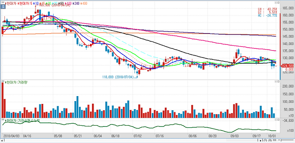Click the 07/02 date axis label
Viewport: 295px width, 143px height.
[138, 136]
